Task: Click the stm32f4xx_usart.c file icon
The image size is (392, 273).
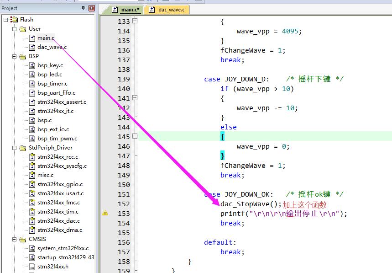Action: 32,193
